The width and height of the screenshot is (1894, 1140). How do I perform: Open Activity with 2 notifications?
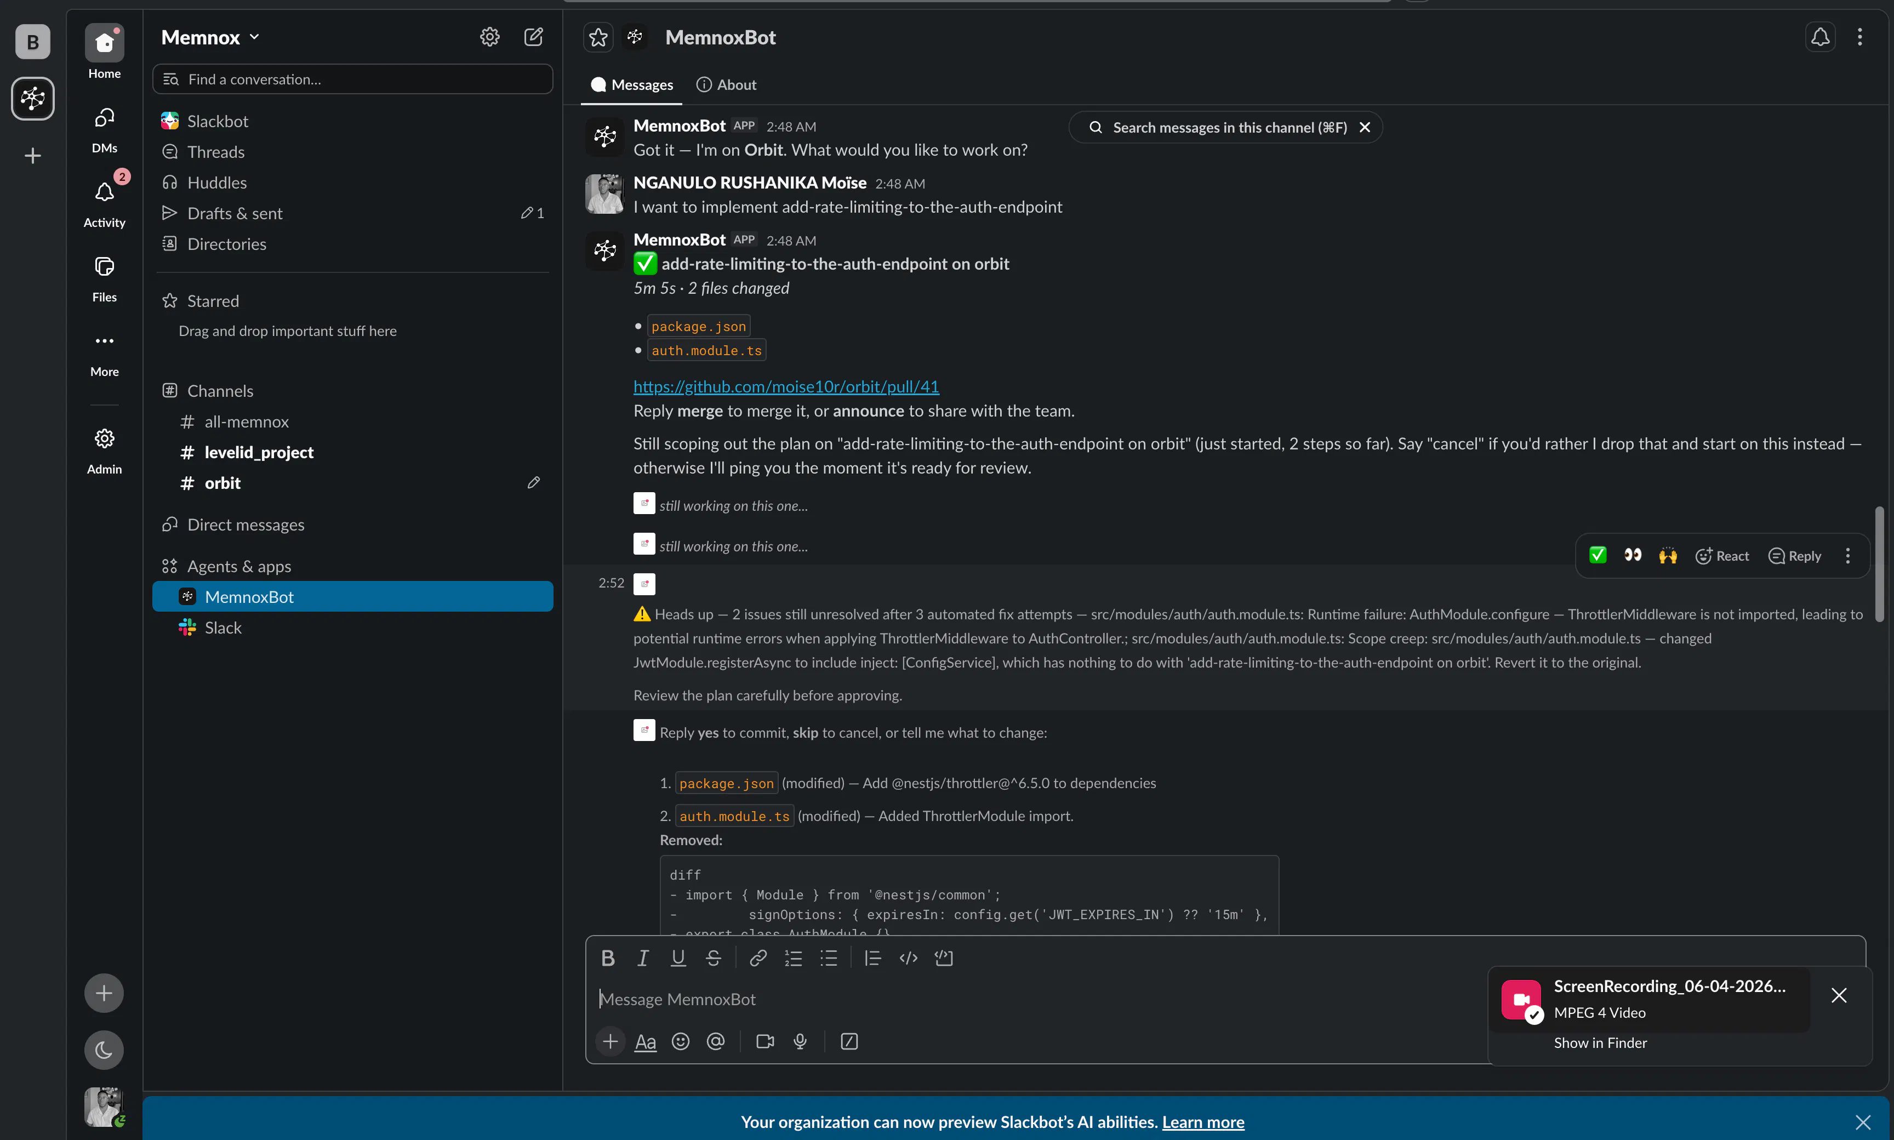[105, 201]
